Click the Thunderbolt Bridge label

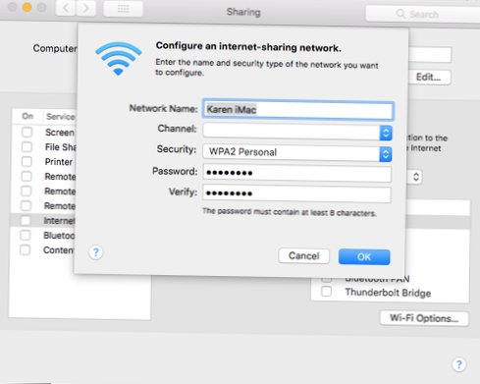[x=388, y=293]
